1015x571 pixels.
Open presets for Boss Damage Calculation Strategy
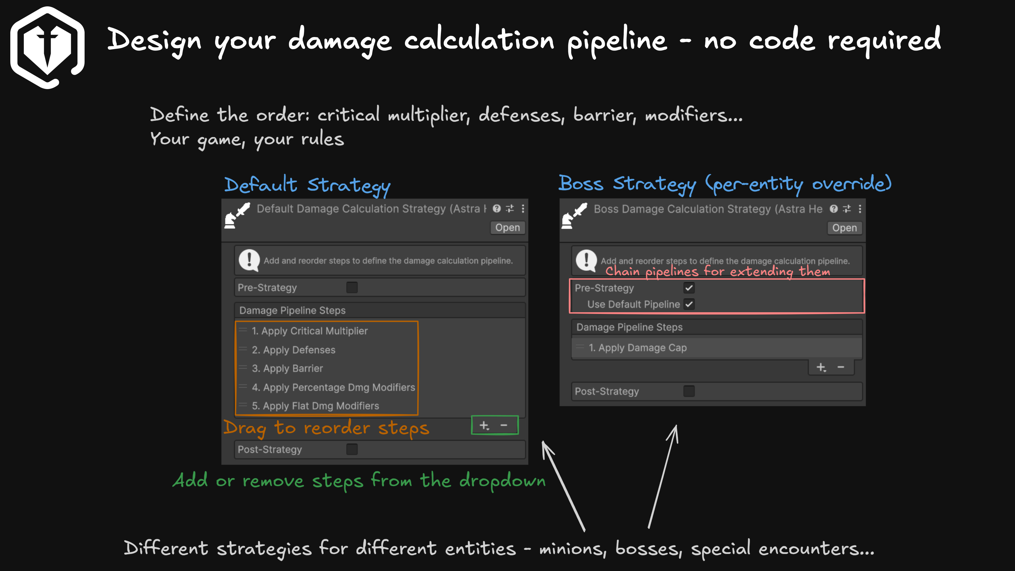(x=847, y=209)
